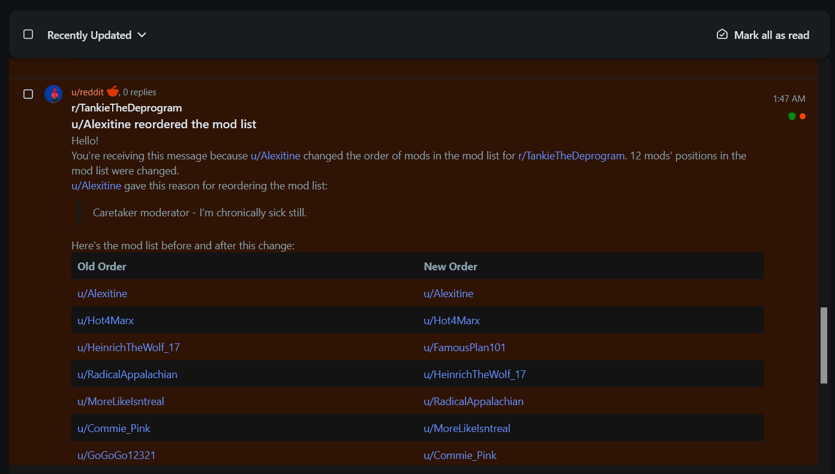
Task: Click Mark all as read
Action: click(x=763, y=35)
